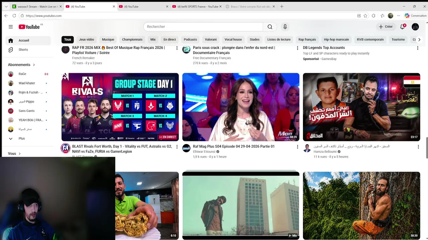This screenshot has width=428, height=240.
Task: Open Pippo subscription channel
Action: tap(28, 102)
